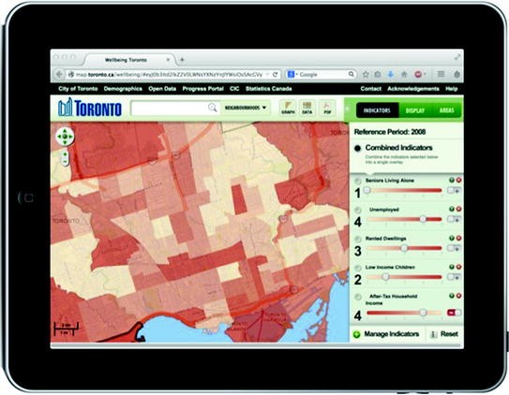Collapse the side panel arrow
The width and height of the screenshot is (509, 395).
[347, 109]
